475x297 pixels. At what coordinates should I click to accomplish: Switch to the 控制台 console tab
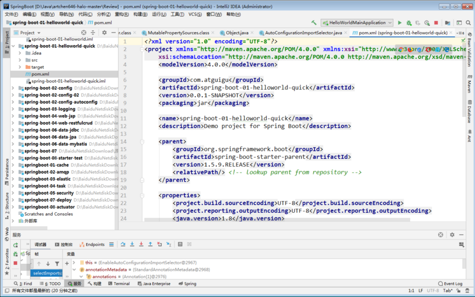click(x=64, y=244)
